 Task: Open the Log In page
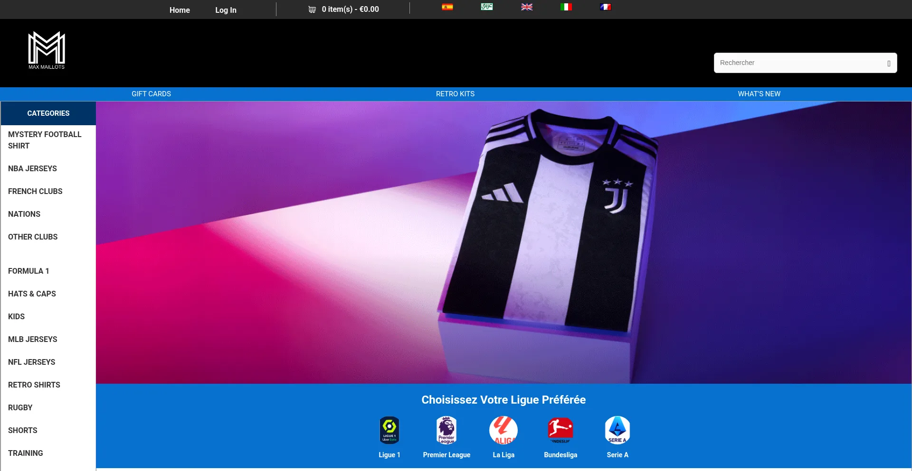pos(226,10)
